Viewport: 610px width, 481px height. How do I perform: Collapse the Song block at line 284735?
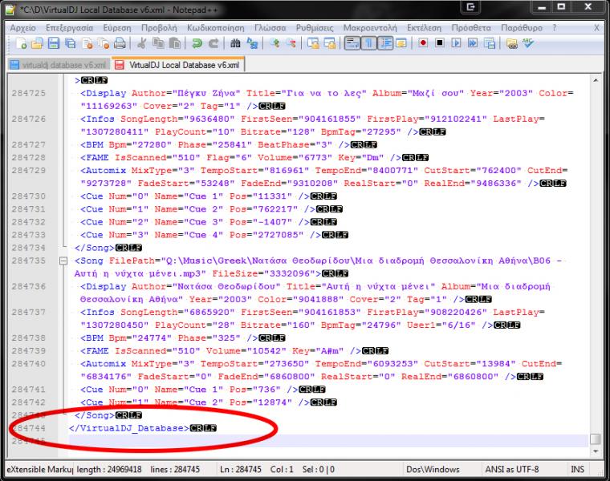[x=63, y=261]
